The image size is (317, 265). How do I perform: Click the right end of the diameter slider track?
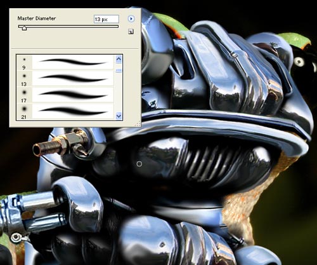(117, 27)
